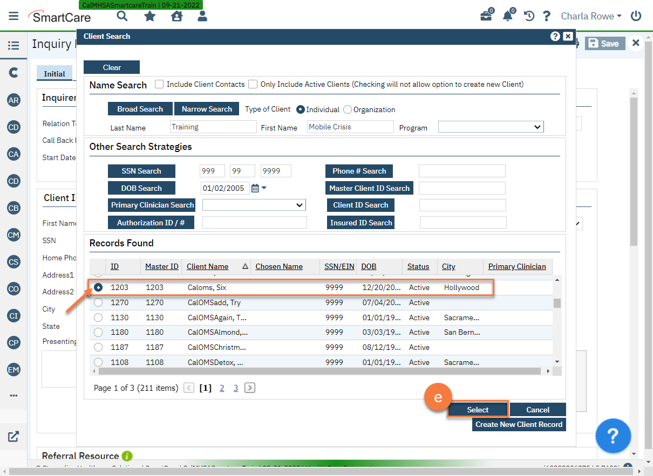This screenshot has height=476, width=653.
Task: Click the help question mark on Client Search header
Action: click(x=555, y=36)
